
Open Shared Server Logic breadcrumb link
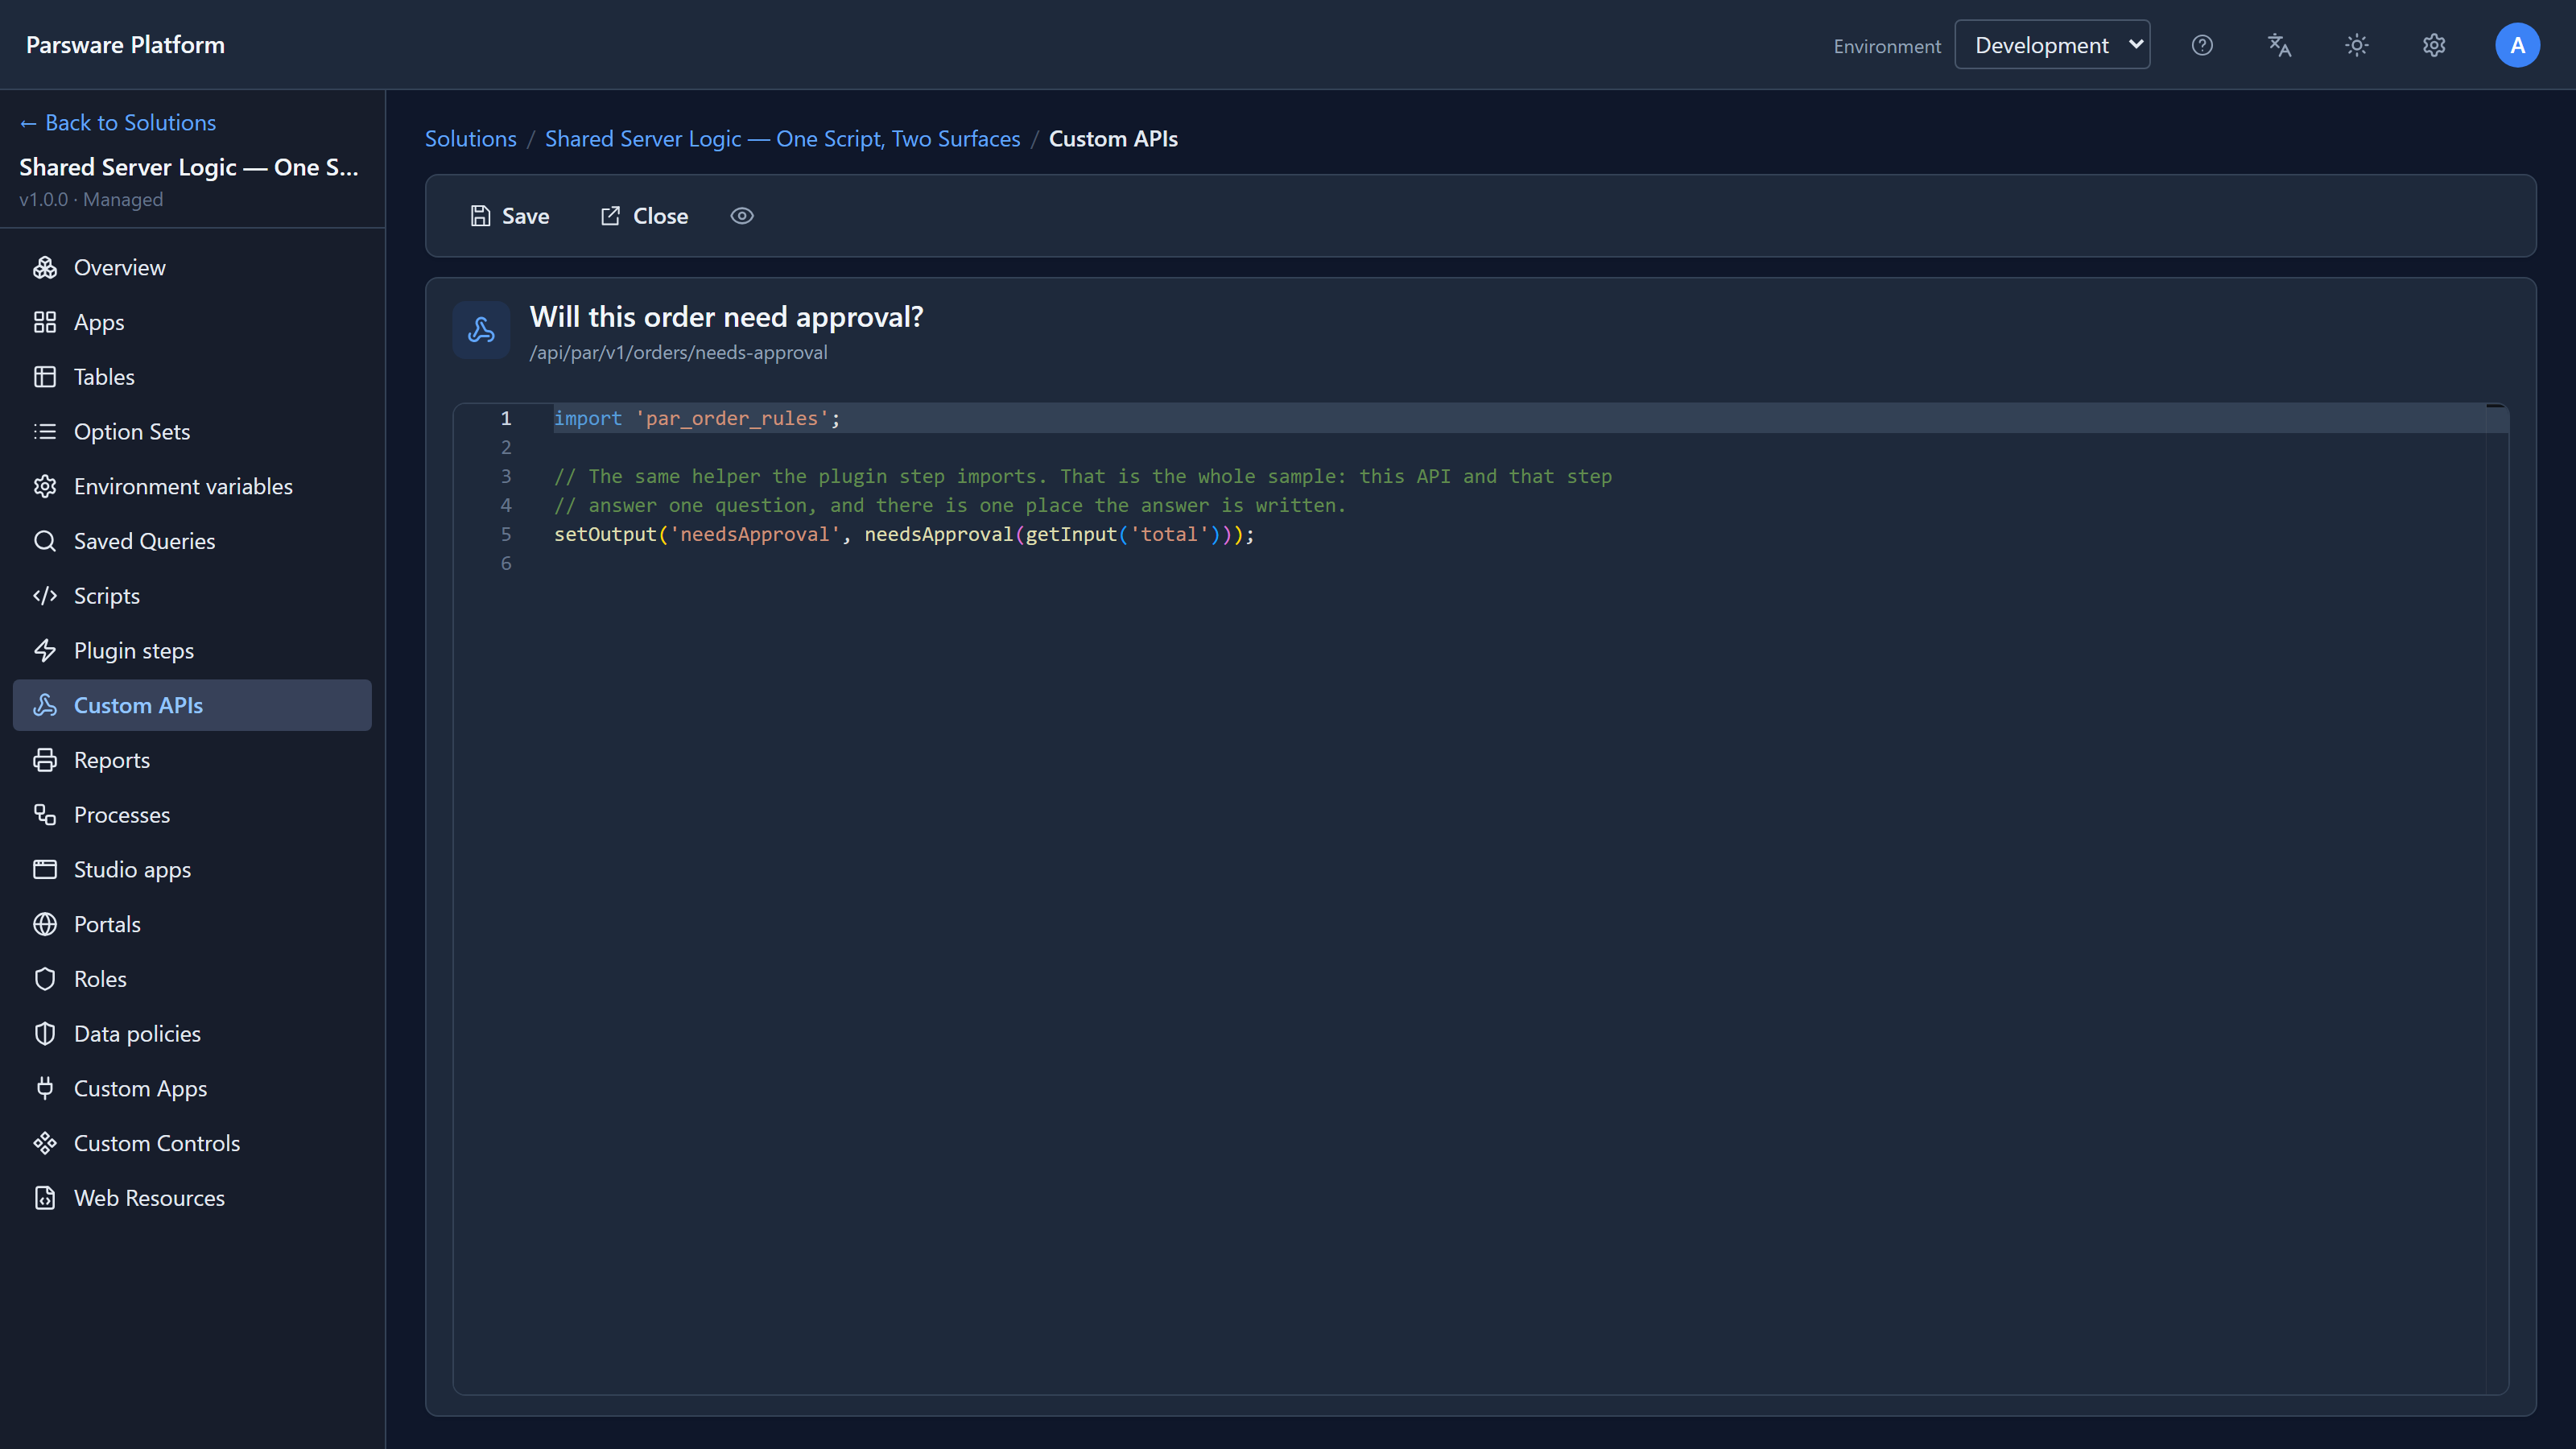(x=783, y=139)
